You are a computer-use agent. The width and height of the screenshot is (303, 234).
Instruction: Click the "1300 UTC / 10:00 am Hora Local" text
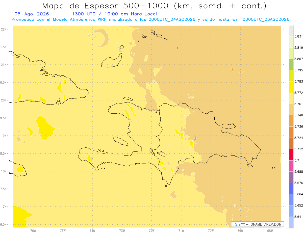(114, 14)
